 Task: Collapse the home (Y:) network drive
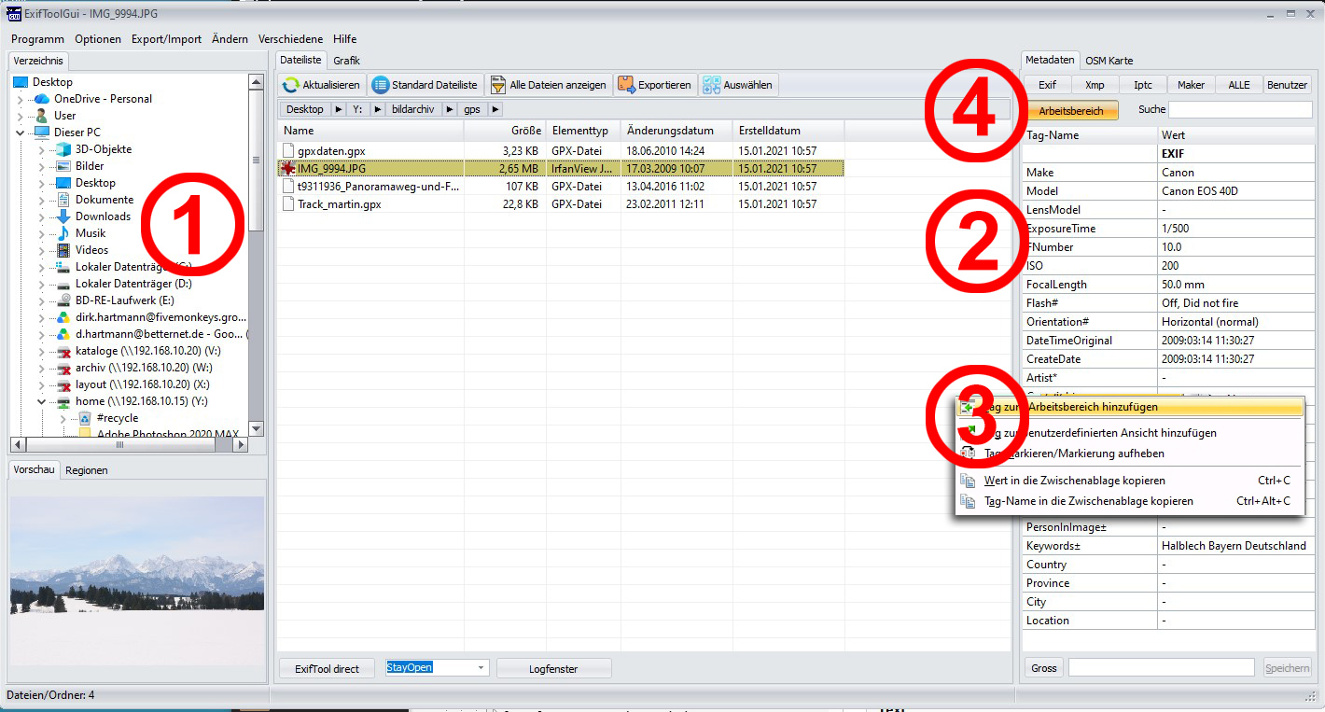coord(41,402)
